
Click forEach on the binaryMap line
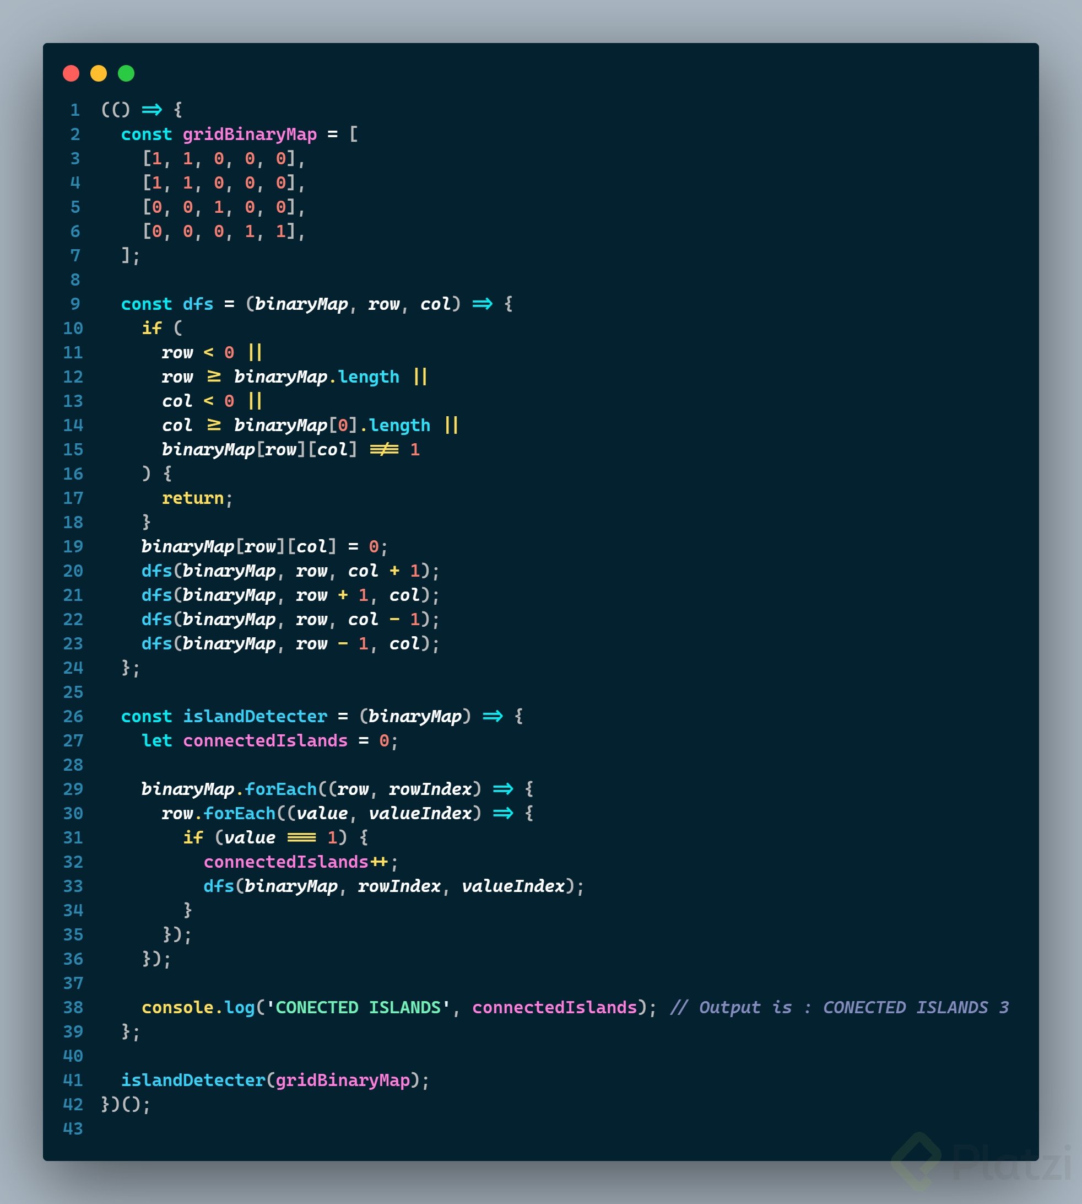pos(280,789)
